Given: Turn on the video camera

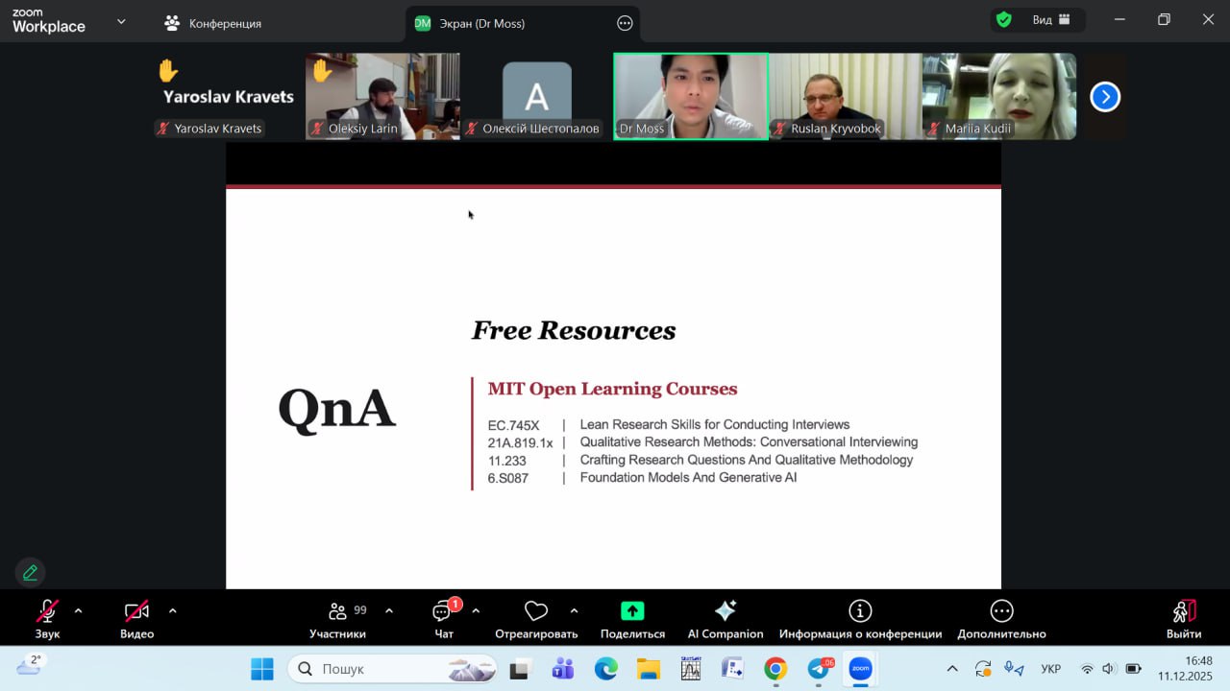Looking at the screenshot, I should pos(136,611).
